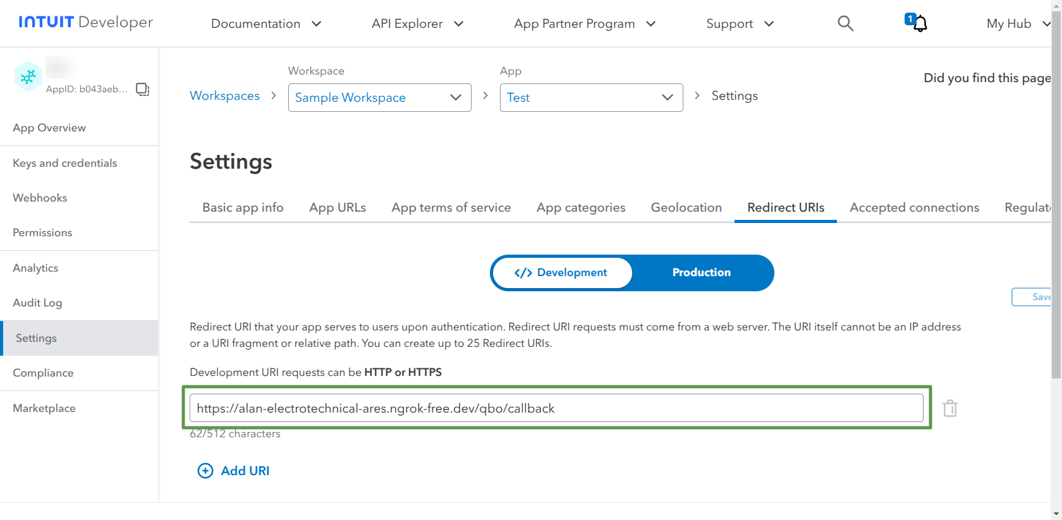Delete the redirect URI with trash icon
This screenshot has height=520, width=1062.
point(950,408)
